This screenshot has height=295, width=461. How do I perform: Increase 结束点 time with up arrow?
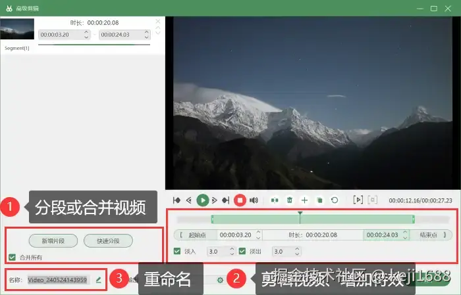point(405,232)
